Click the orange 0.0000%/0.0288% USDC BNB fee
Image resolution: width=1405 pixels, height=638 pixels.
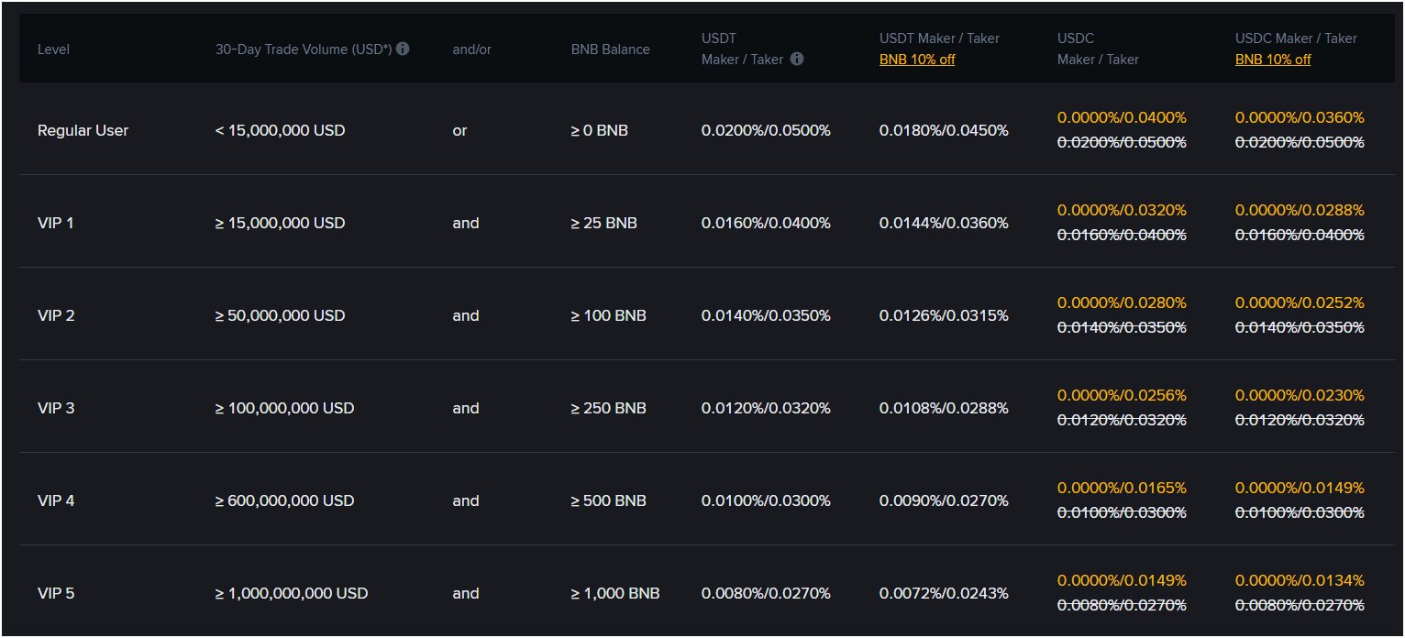[1300, 210]
